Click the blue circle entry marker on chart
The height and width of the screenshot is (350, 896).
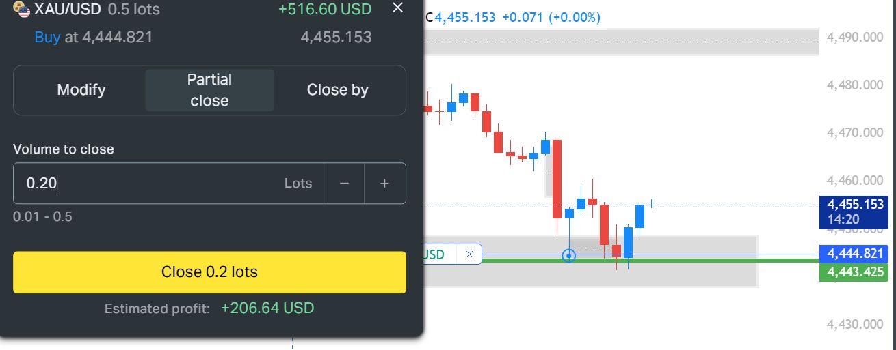568,255
